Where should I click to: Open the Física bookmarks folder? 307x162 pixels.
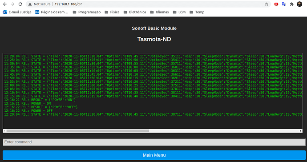pos(112,12)
